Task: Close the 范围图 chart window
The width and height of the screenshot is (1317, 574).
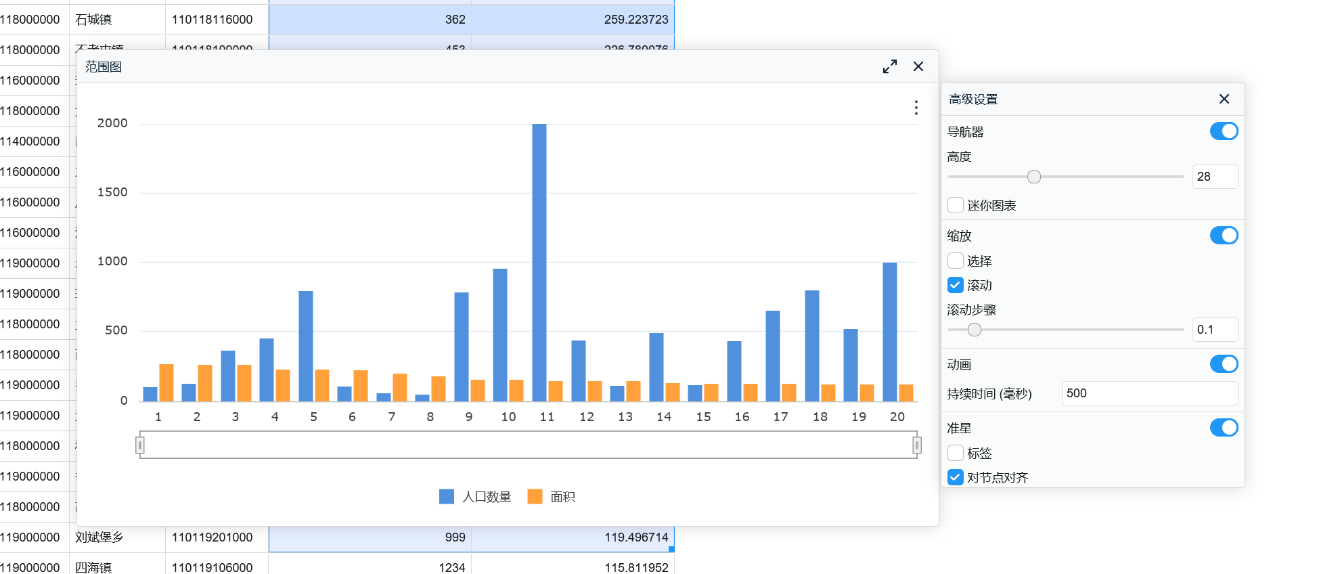Action: click(918, 66)
